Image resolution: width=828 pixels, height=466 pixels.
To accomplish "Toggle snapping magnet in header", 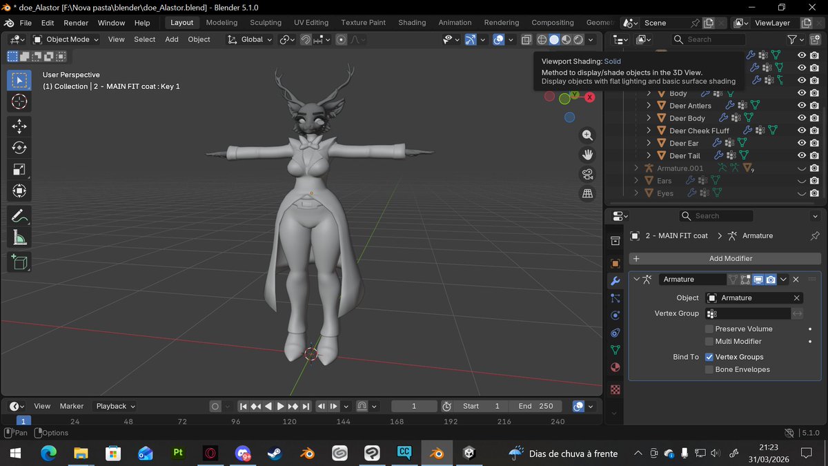I will (306, 39).
